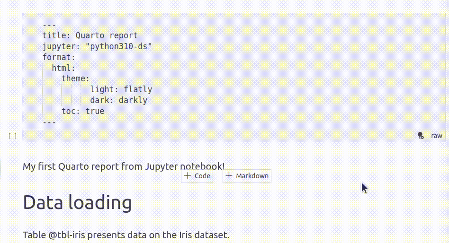The image size is (449, 243).
Task: Click the cell metadata icon beside raw
Action: click(x=421, y=136)
